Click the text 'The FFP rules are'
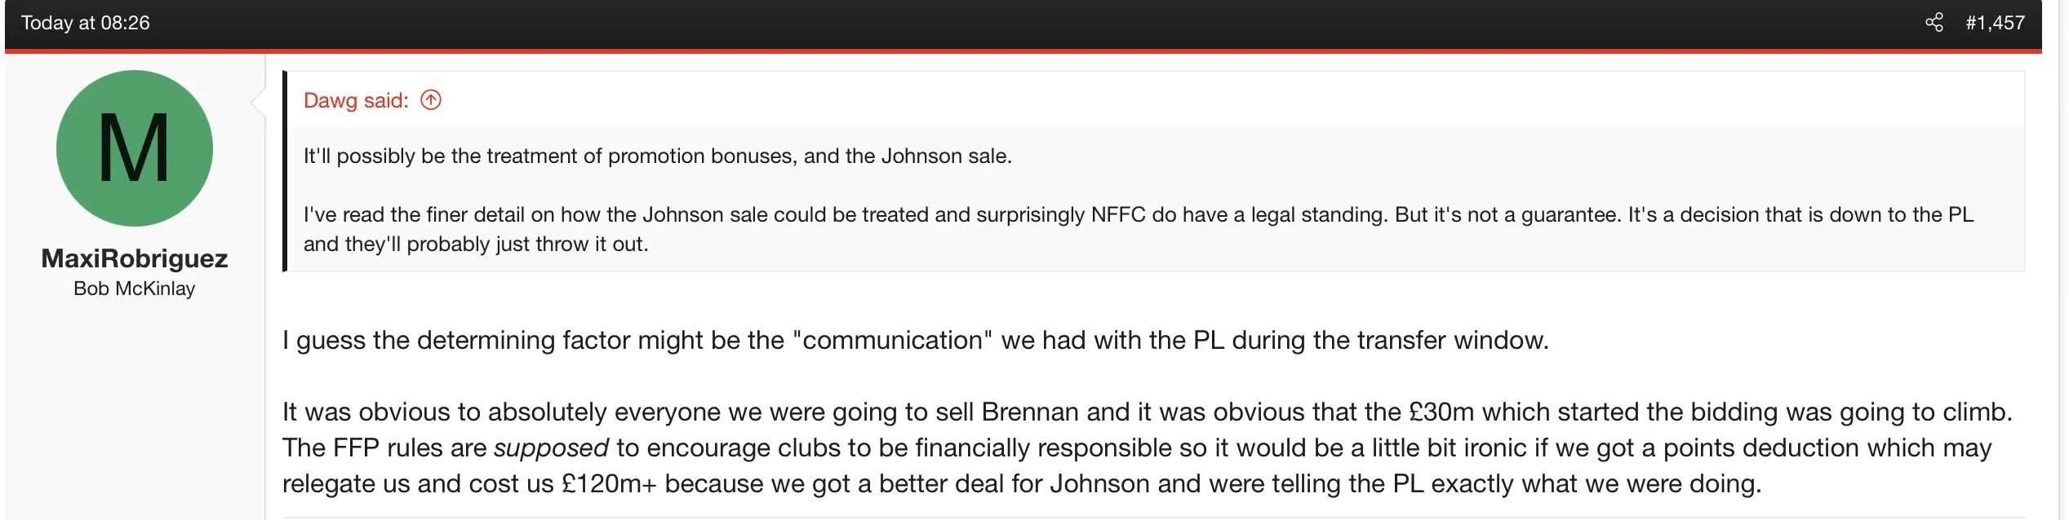2069x520 pixels. point(384,447)
